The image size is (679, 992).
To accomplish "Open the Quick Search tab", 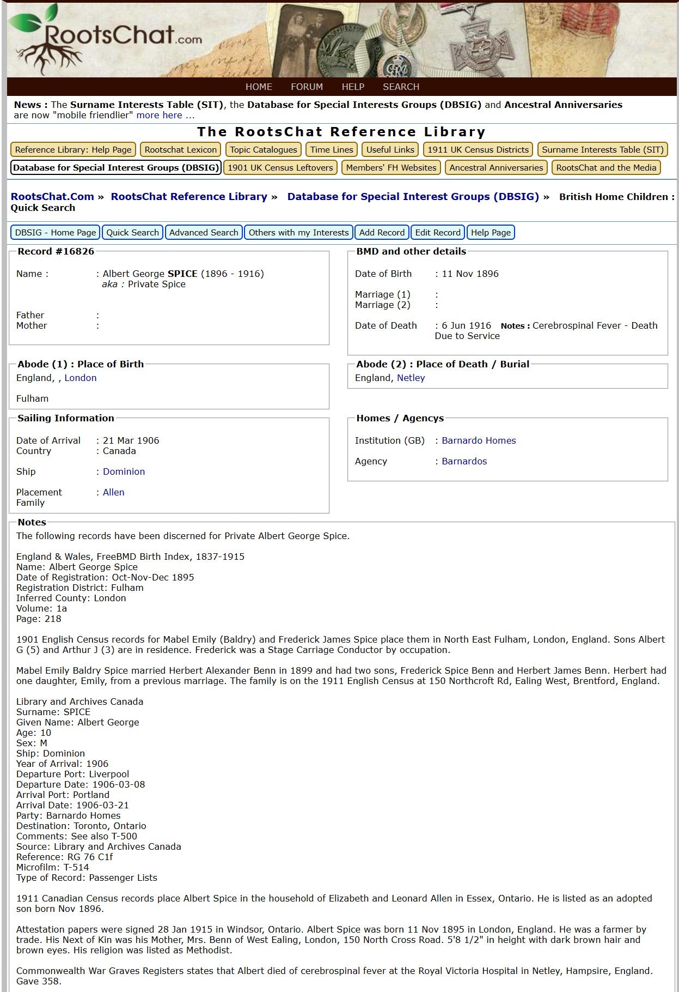I will (x=132, y=232).
